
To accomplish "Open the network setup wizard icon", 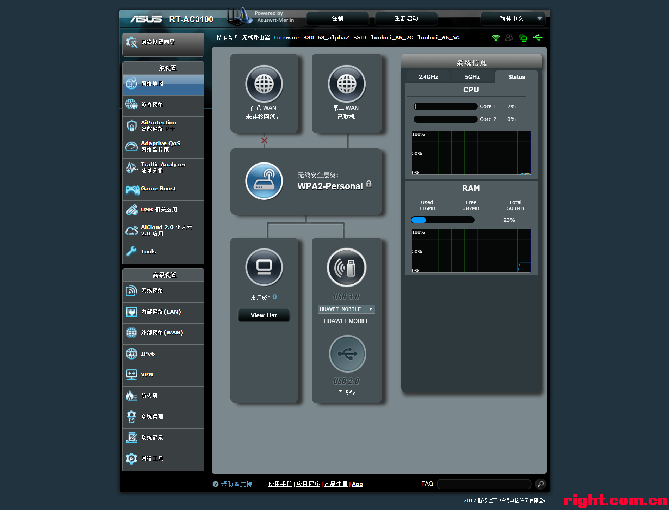I will coord(132,42).
